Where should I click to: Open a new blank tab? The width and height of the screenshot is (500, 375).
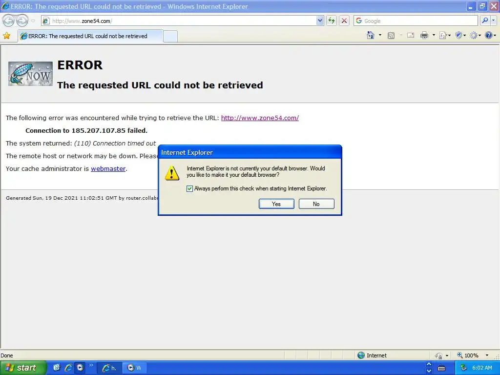[170, 36]
